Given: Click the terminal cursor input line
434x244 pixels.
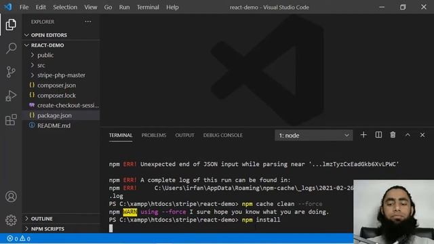Looking at the screenshot, I should 111,228.
